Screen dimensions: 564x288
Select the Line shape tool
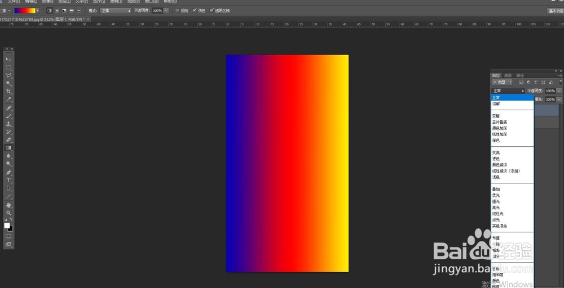coord(8,196)
